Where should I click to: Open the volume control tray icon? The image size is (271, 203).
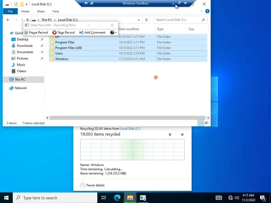237,198
